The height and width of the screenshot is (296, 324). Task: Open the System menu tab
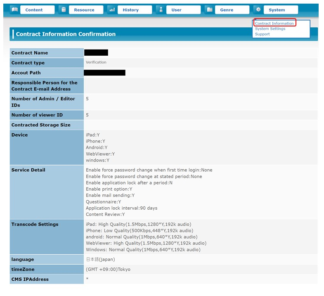(x=281, y=10)
